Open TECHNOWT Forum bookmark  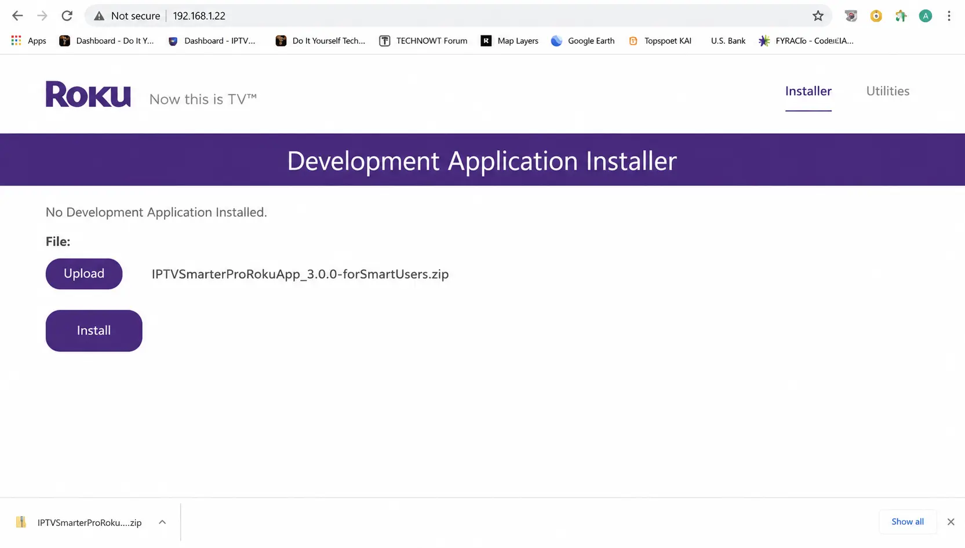pos(423,41)
